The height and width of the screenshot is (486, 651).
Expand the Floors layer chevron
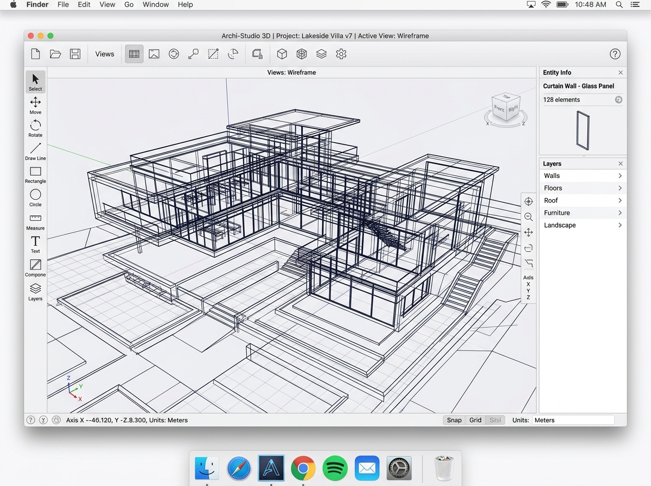tap(620, 188)
